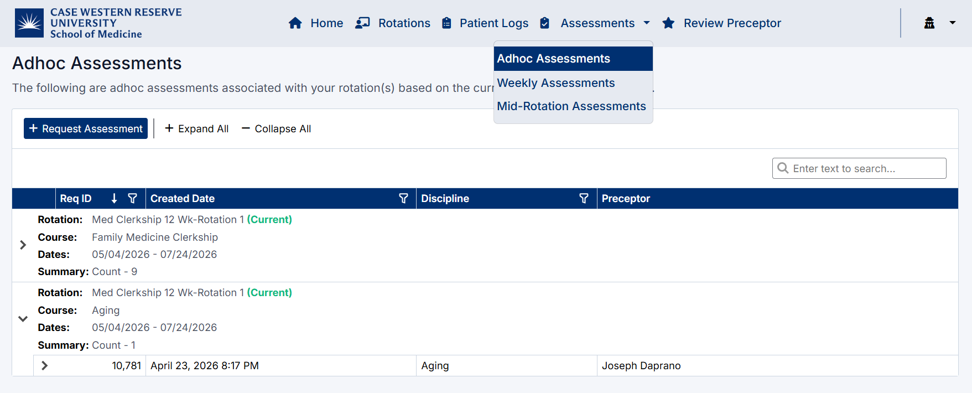Click the Review Preceptor star icon
This screenshot has width=972, height=393.
[x=668, y=23]
